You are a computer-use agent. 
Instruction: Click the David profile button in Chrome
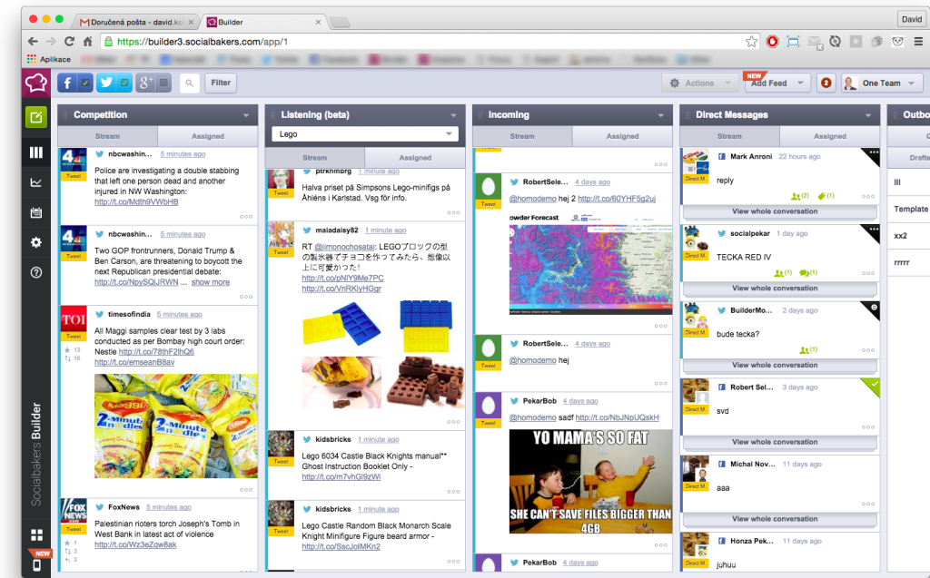(x=911, y=20)
